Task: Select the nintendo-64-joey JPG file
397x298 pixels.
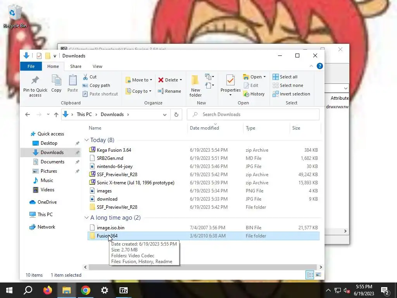Action: [x=204, y=166]
